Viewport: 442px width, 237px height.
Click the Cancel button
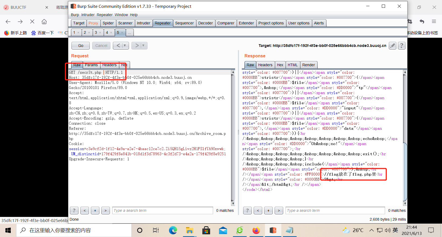pos(101,46)
